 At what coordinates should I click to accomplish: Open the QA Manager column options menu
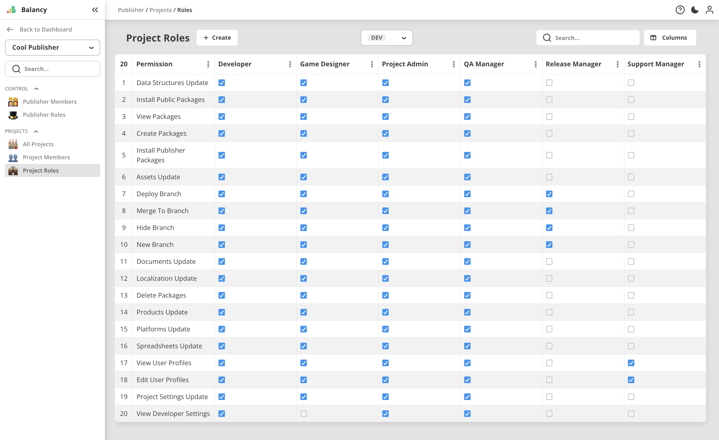coord(535,64)
